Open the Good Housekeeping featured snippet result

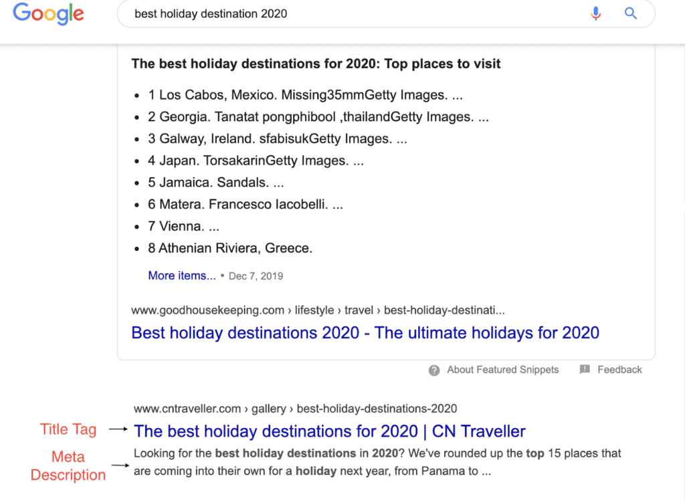pyautogui.click(x=365, y=332)
